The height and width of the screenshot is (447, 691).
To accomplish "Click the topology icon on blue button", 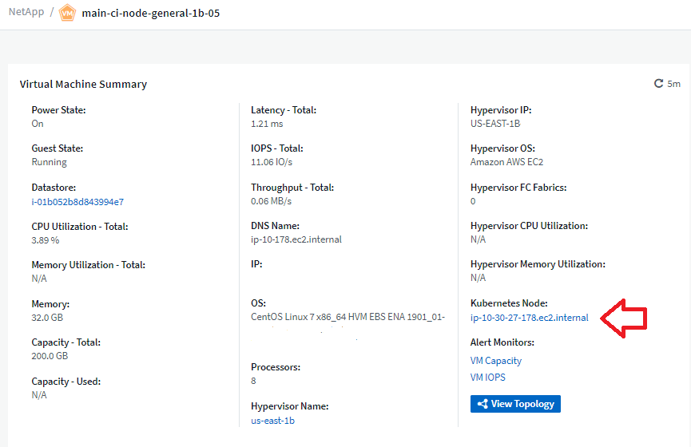I will coord(482,404).
